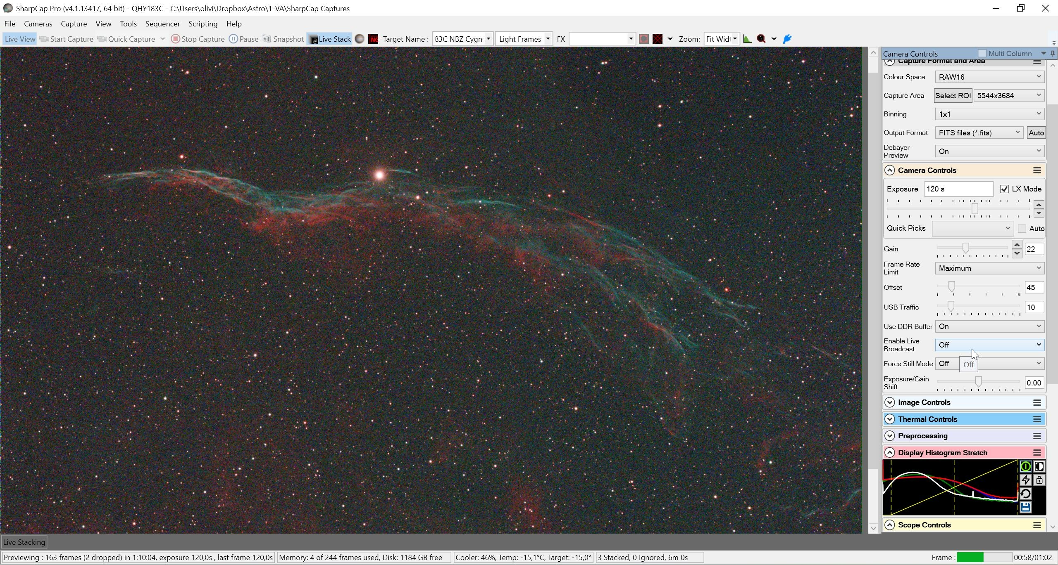Image resolution: width=1058 pixels, height=565 pixels.
Task: Uncheck the LX Mode checkbox
Action: (1004, 189)
